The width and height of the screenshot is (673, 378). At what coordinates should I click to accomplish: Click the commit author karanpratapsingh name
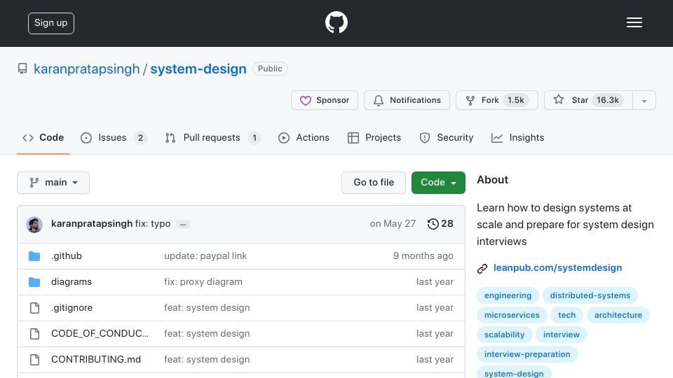tap(92, 224)
